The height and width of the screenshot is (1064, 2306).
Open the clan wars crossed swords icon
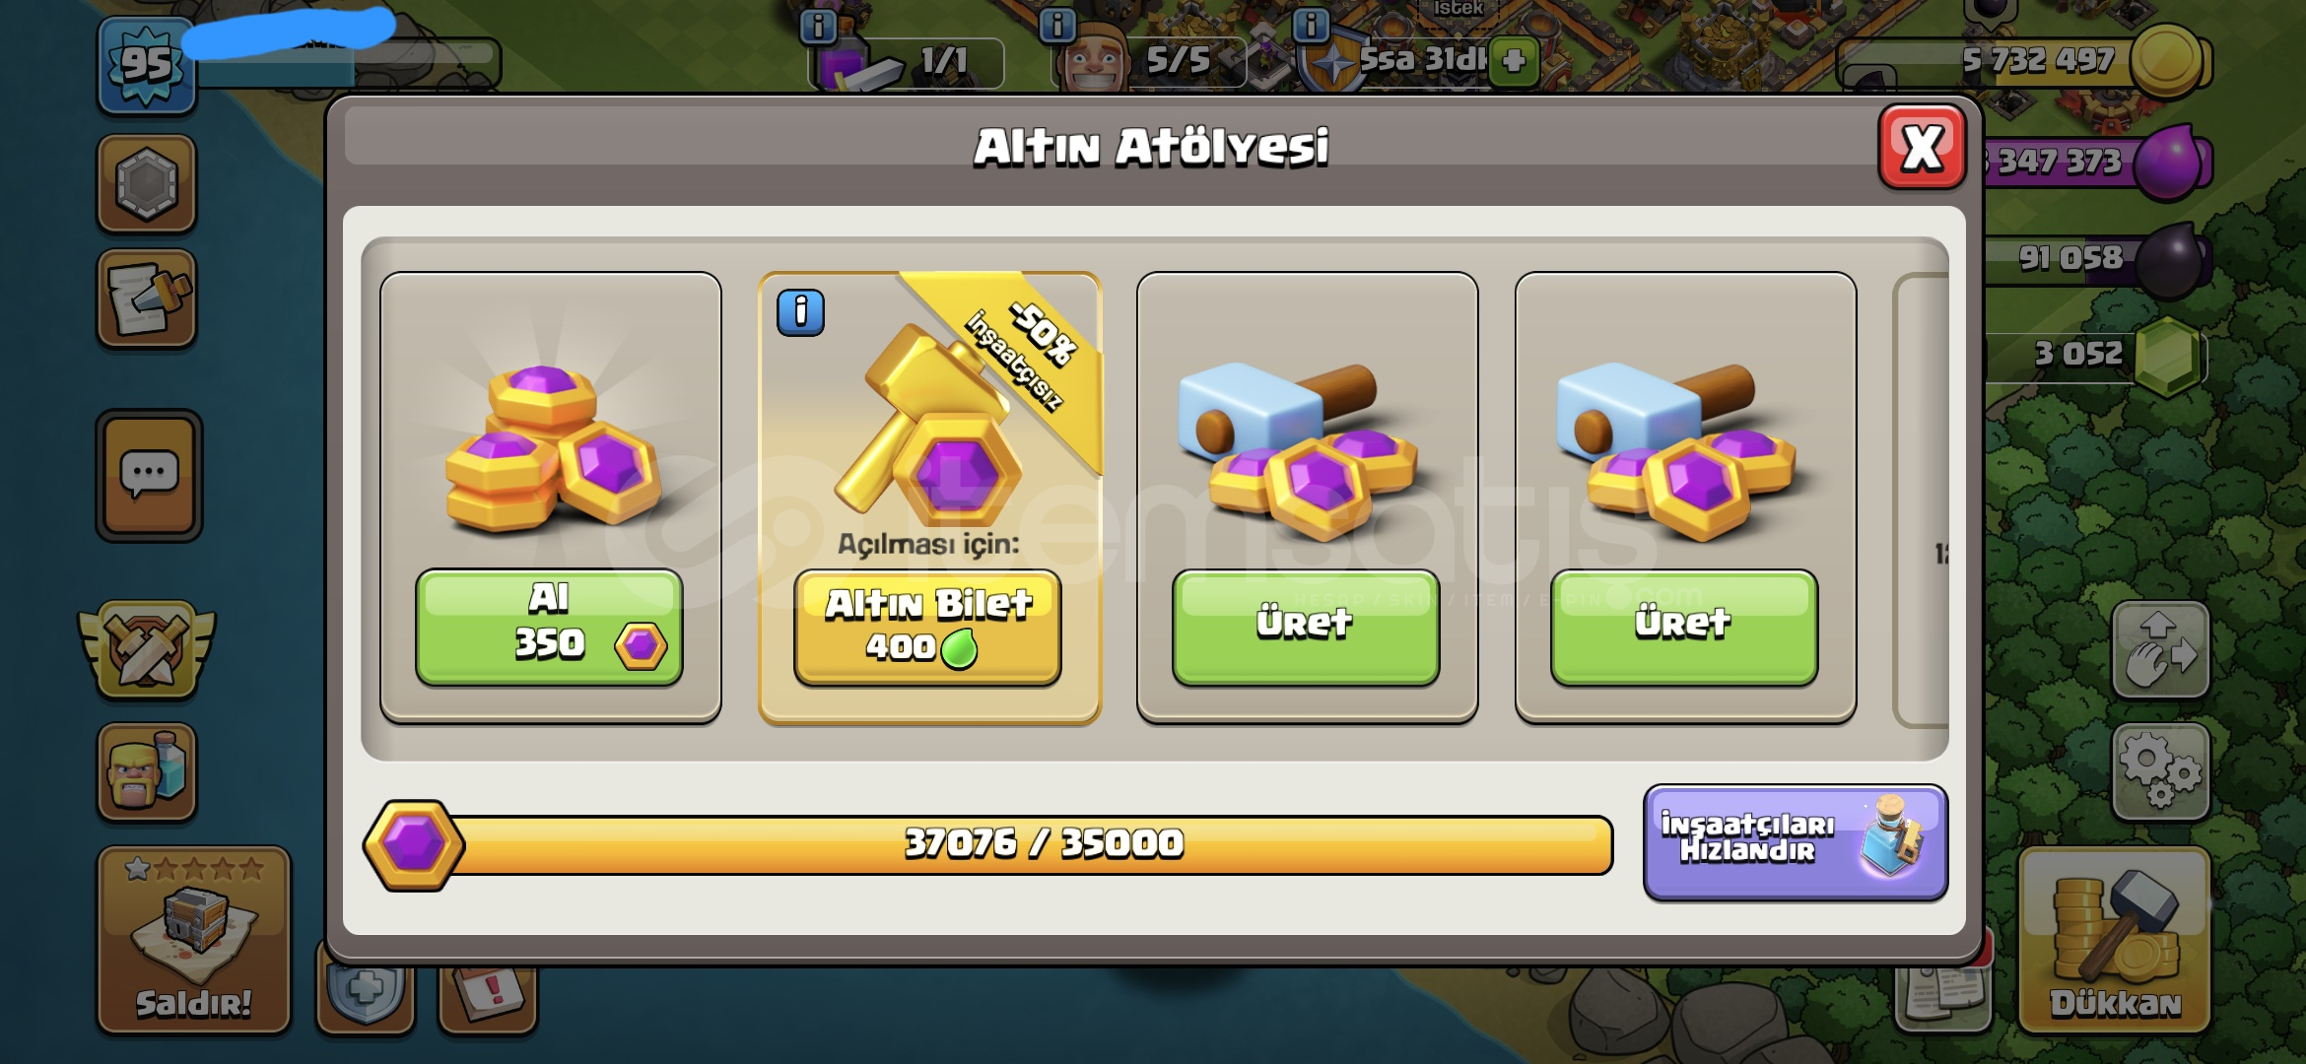tap(148, 650)
